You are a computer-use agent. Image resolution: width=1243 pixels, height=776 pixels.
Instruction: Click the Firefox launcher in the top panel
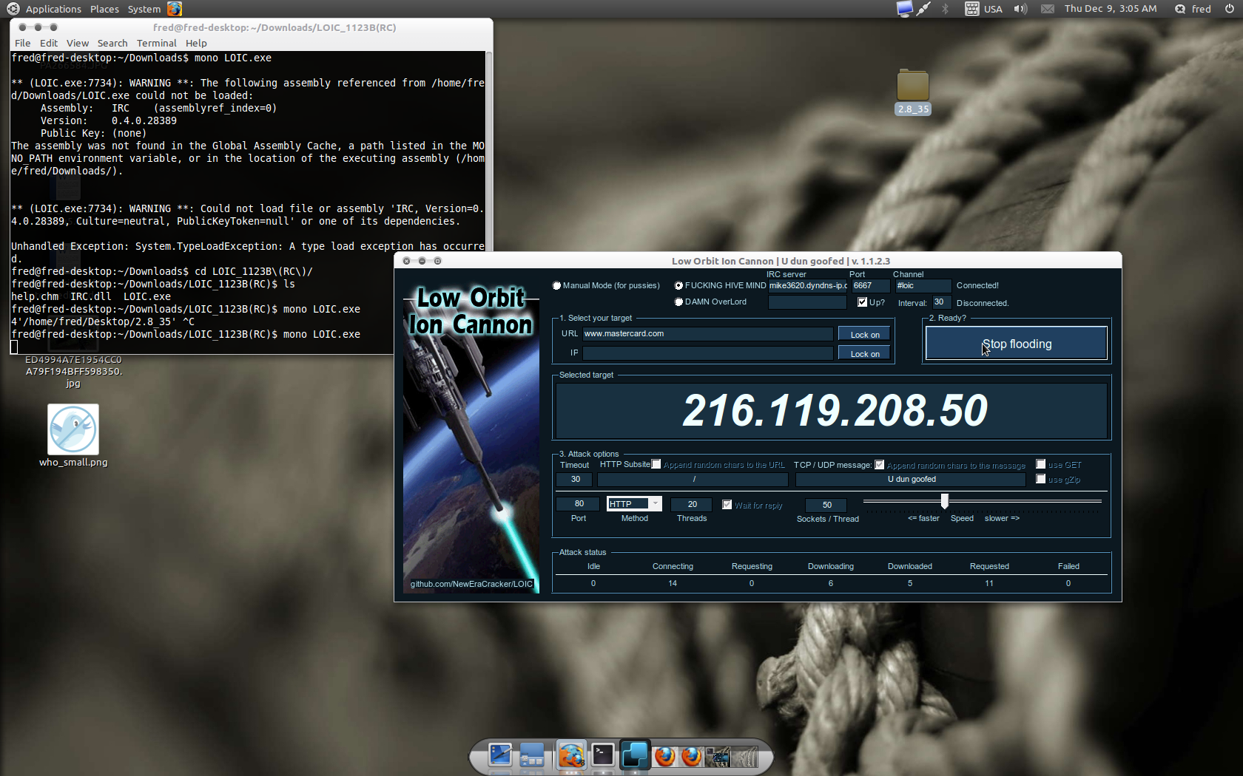point(175,9)
